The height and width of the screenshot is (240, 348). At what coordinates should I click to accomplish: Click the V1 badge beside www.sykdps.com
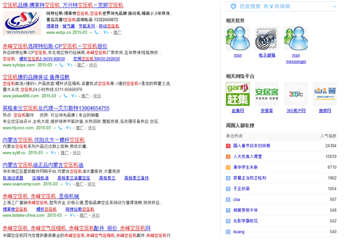pyautogui.click(x=70, y=65)
